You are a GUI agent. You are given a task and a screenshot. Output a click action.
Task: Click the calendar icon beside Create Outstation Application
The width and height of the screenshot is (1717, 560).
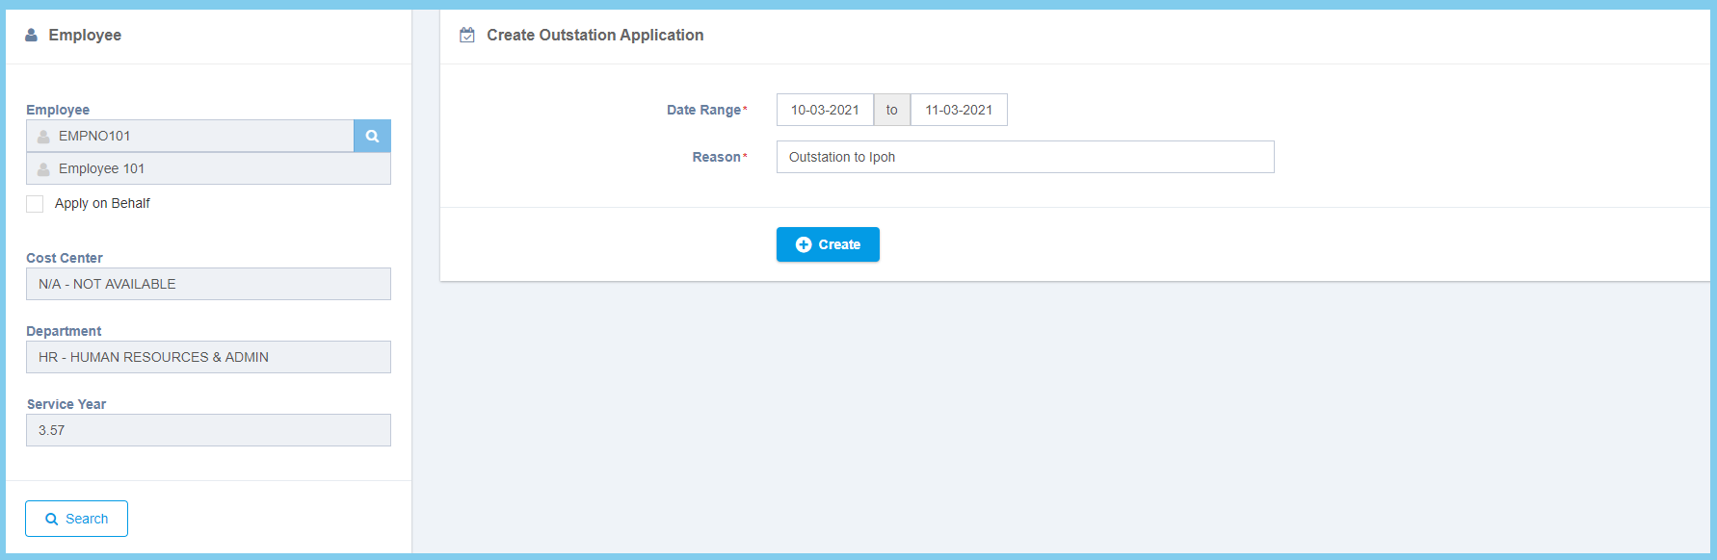(x=467, y=36)
